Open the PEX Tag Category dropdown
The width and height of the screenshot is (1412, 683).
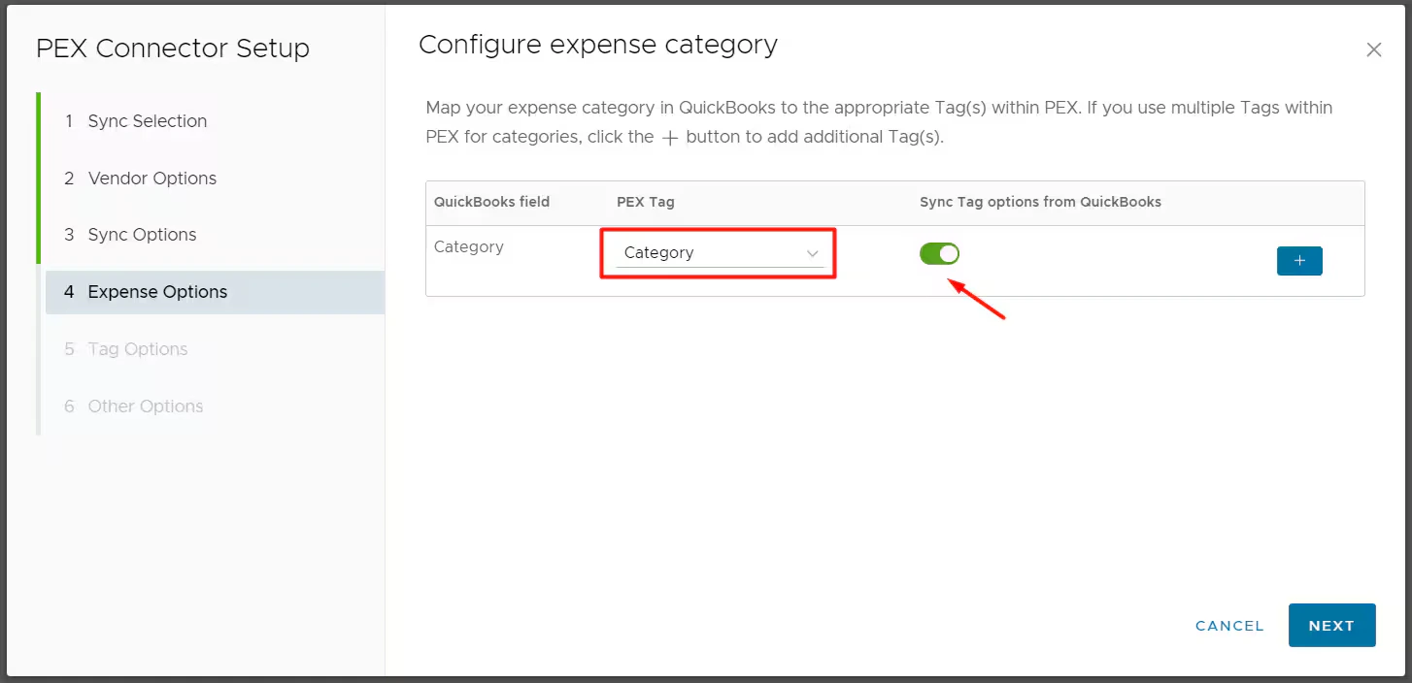tap(720, 253)
